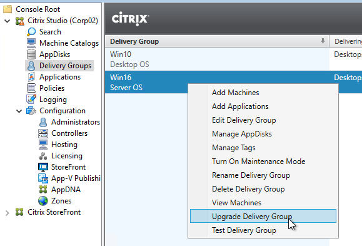The image size is (362, 246).
Task: Select View Machines menu entry
Action: [263, 203]
